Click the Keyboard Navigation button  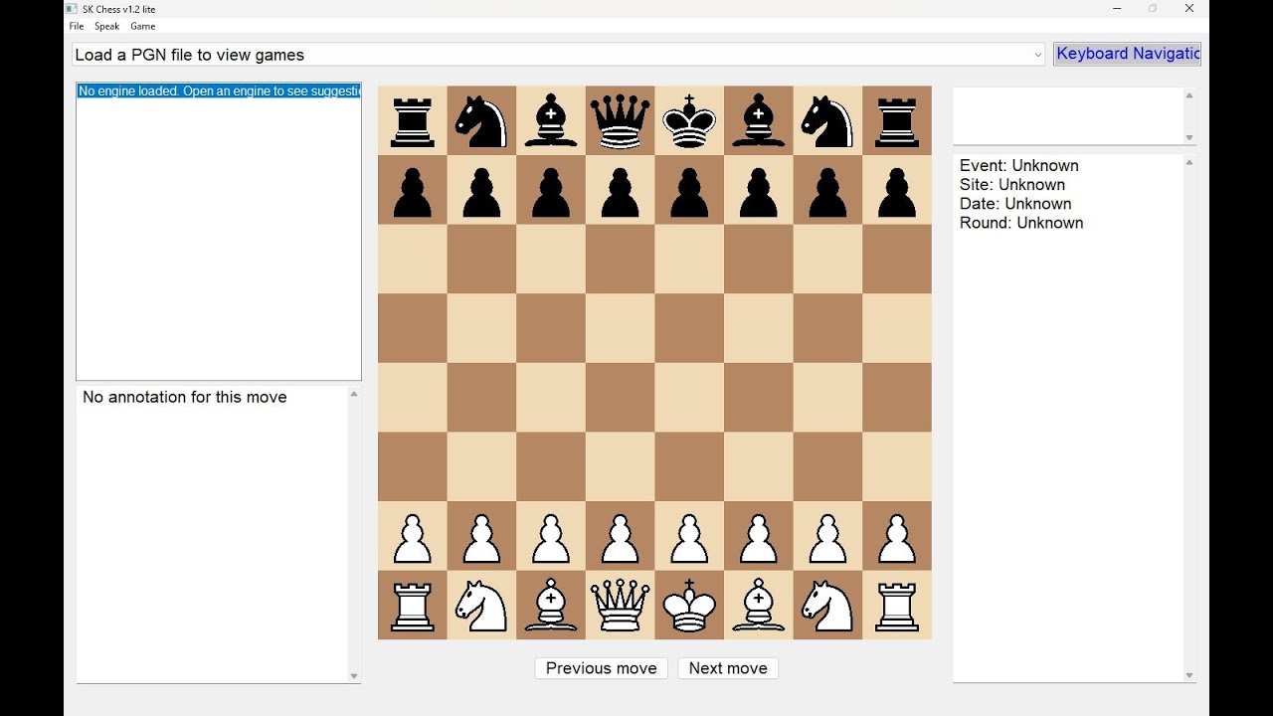click(1128, 54)
